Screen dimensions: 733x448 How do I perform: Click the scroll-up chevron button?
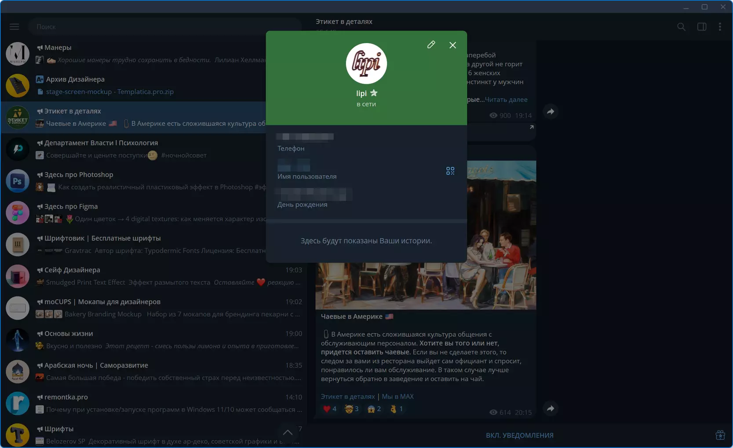click(x=288, y=432)
